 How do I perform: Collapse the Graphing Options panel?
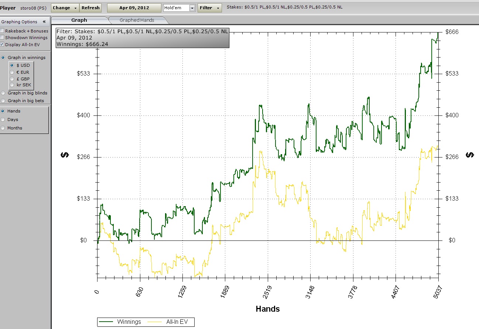pyautogui.click(x=44, y=22)
